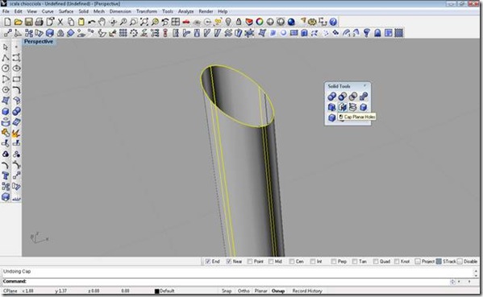Enable the Tan osnap checkbox

point(355,262)
